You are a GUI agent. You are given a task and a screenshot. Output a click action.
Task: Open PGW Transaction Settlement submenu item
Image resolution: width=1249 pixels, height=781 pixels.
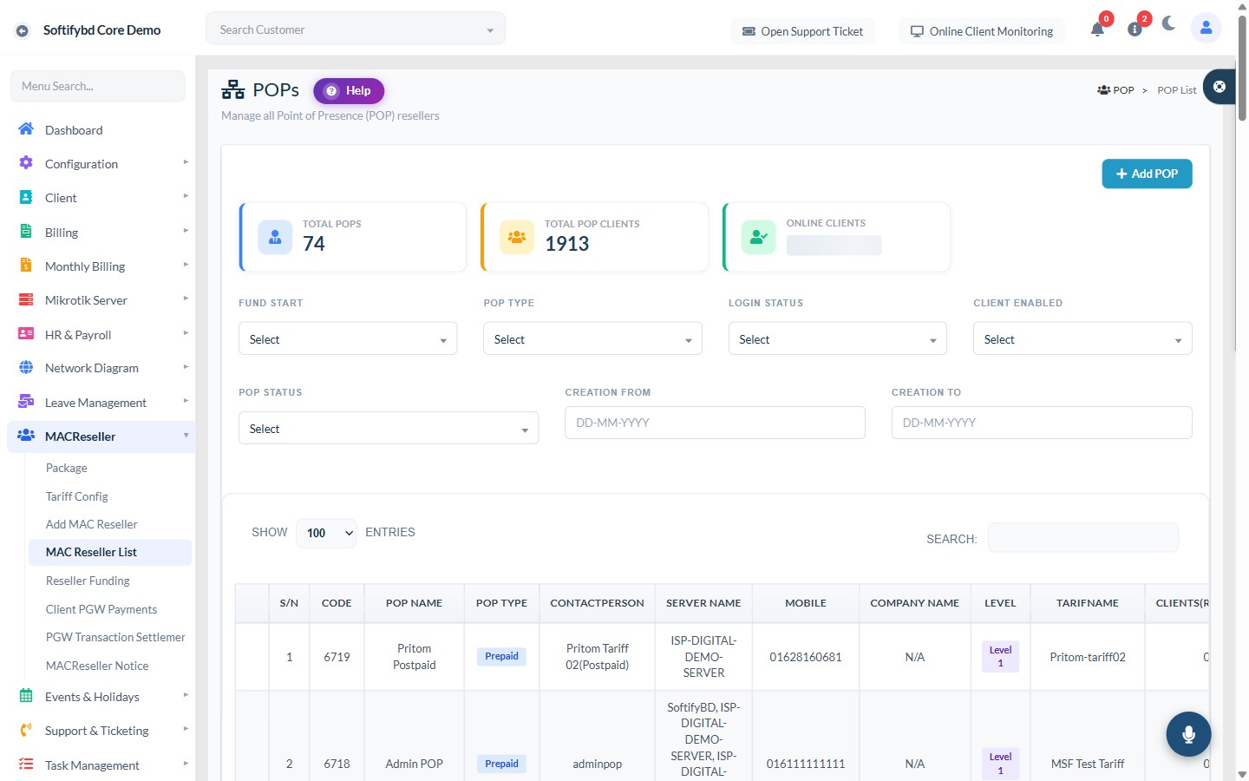115,637
